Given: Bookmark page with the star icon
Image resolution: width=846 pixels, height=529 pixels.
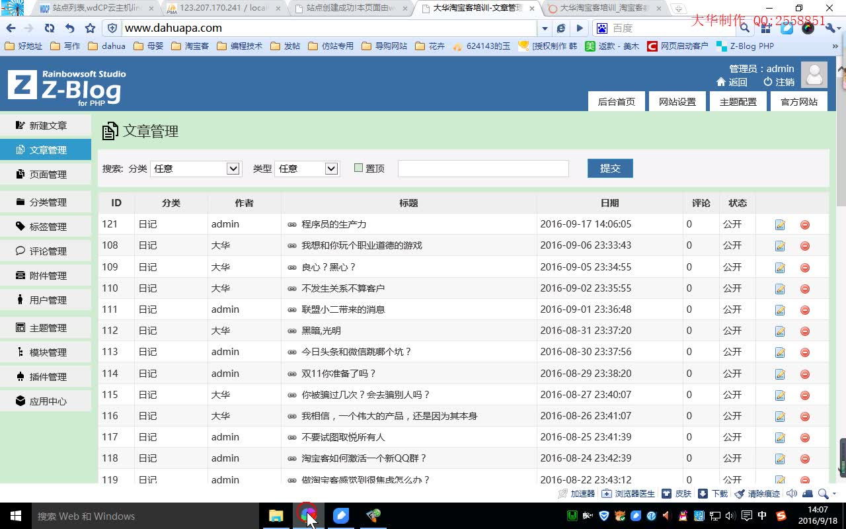Looking at the screenshot, I should point(90,28).
